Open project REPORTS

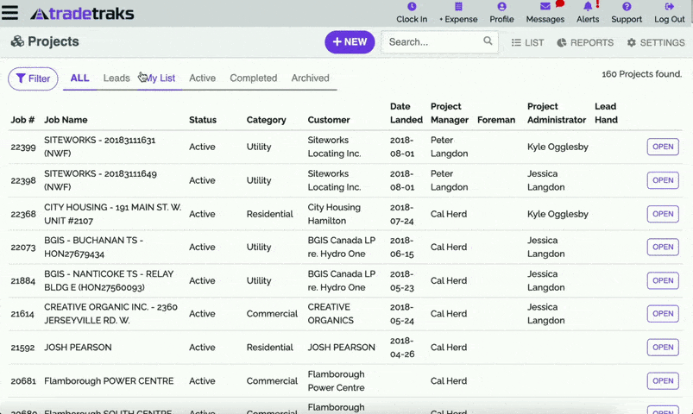[x=585, y=42]
